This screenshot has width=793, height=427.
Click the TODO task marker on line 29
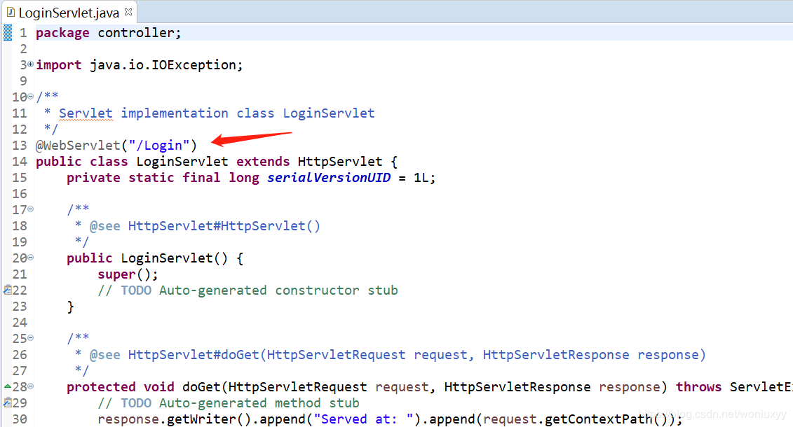point(8,402)
